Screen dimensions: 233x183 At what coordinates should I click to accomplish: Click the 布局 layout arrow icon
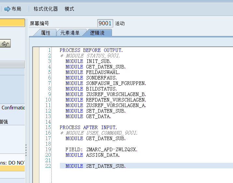(x=7, y=9)
